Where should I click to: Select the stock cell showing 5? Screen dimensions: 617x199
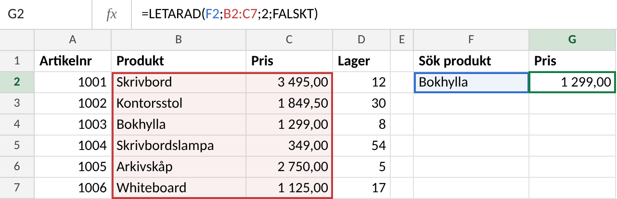click(x=361, y=167)
